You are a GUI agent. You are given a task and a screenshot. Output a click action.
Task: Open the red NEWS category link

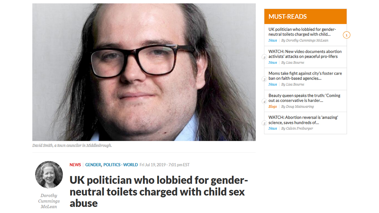75,165
